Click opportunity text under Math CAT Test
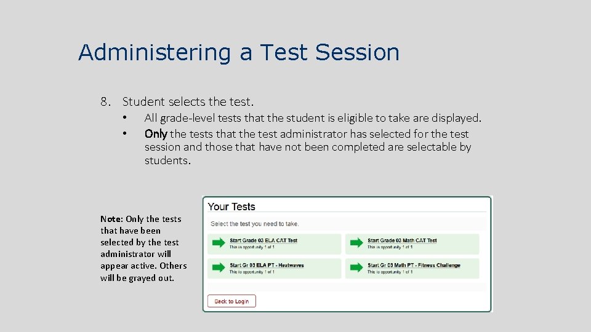This screenshot has height=332, width=591. click(x=390, y=247)
